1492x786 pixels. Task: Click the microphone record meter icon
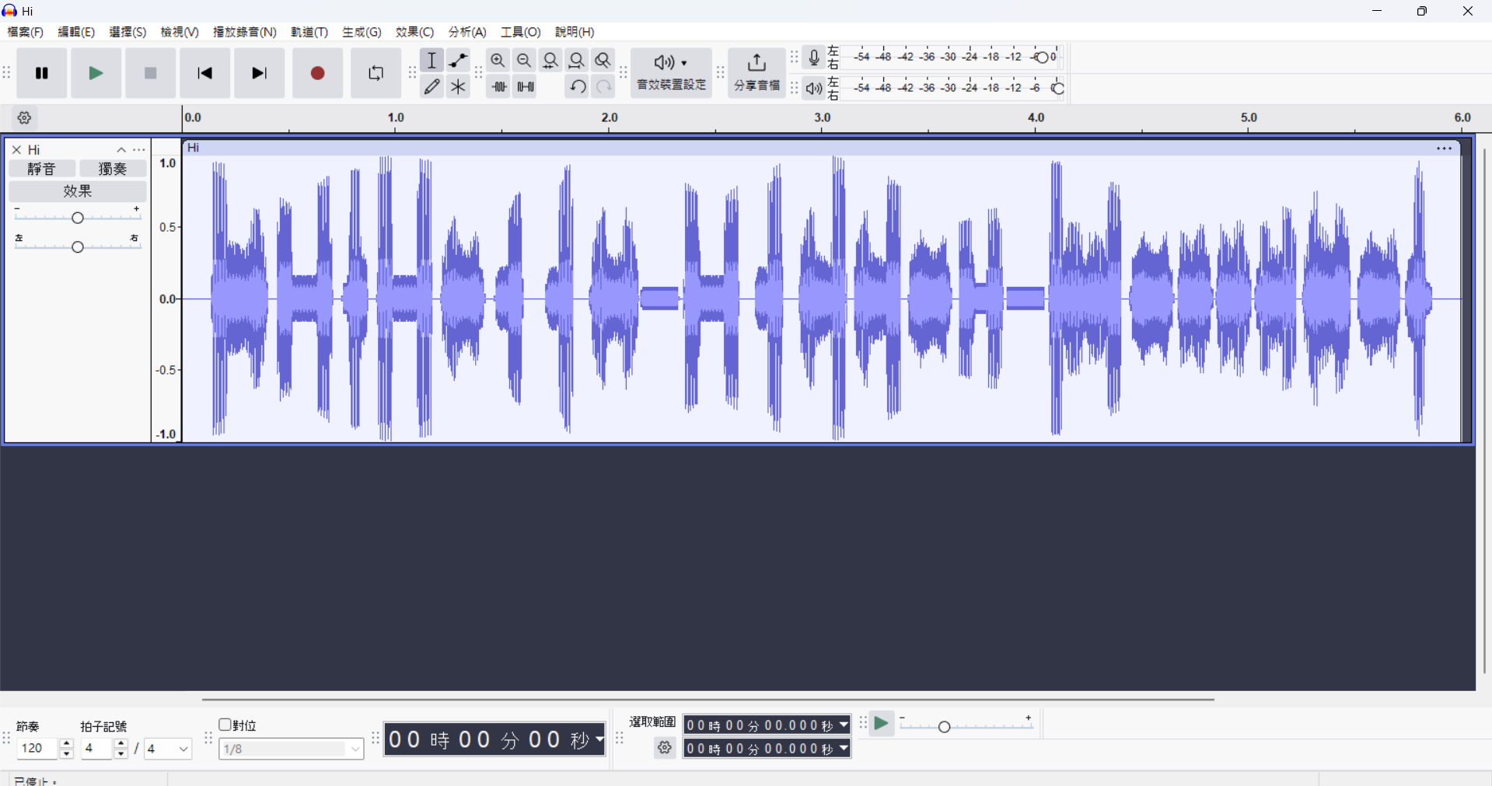(814, 57)
